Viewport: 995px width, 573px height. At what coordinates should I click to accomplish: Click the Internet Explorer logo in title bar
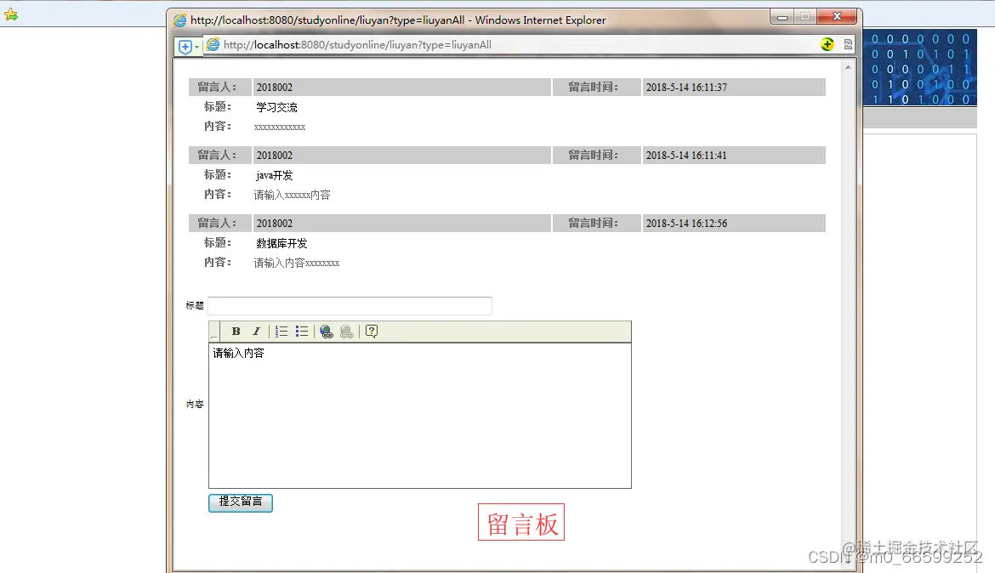[x=180, y=20]
